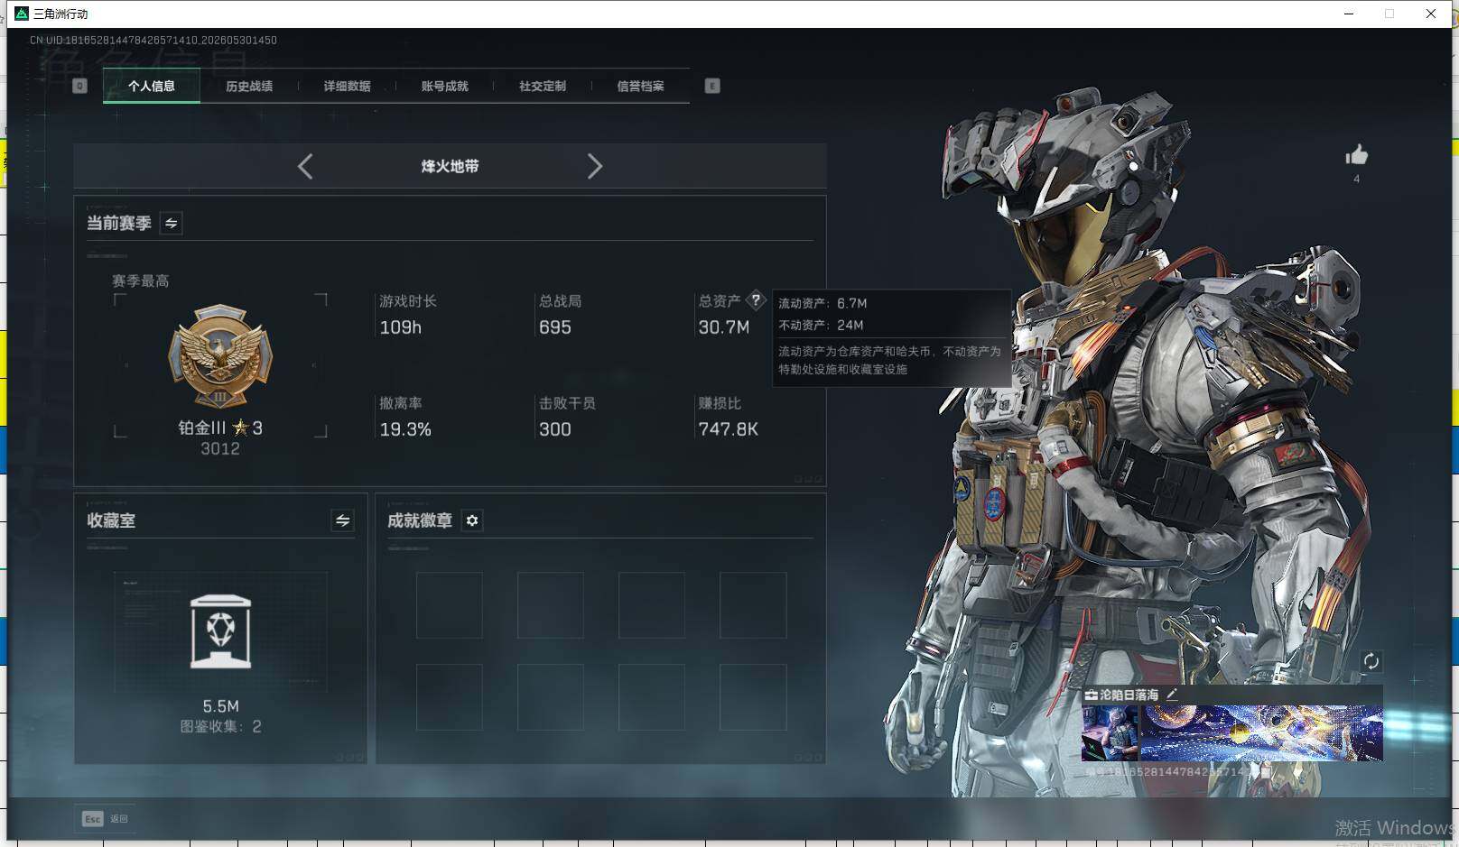Edit the 沦陷日落海 name with pencil icon
Screen dimensions: 1459x847
[x=1172, y=695]
